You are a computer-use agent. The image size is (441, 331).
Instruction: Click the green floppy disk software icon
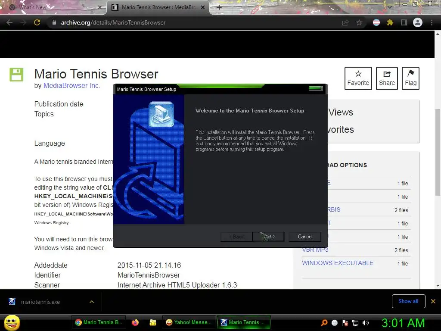pyautogui.click(x=16, y=75)
